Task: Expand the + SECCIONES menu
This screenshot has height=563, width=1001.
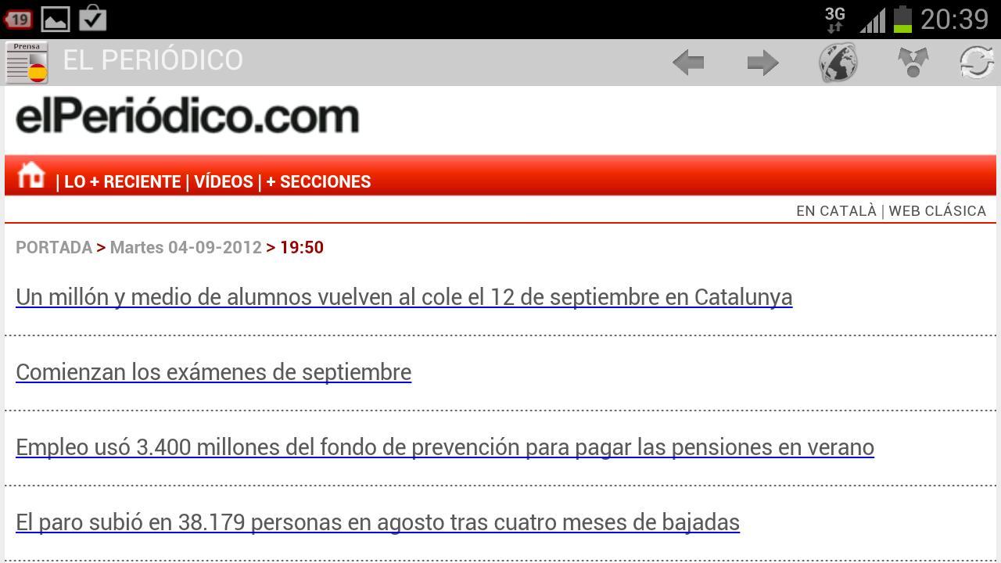Action: coord(318,181)
